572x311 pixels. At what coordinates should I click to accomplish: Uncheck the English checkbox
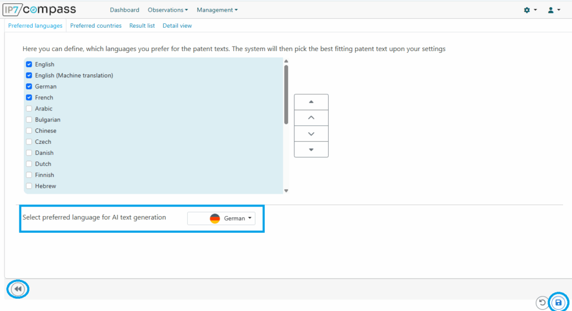point(29,64)
